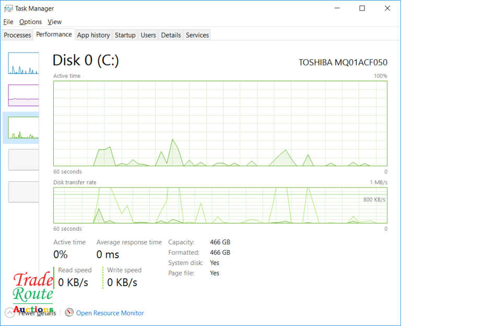Open Resource Monitor link

tap(110, 313)
